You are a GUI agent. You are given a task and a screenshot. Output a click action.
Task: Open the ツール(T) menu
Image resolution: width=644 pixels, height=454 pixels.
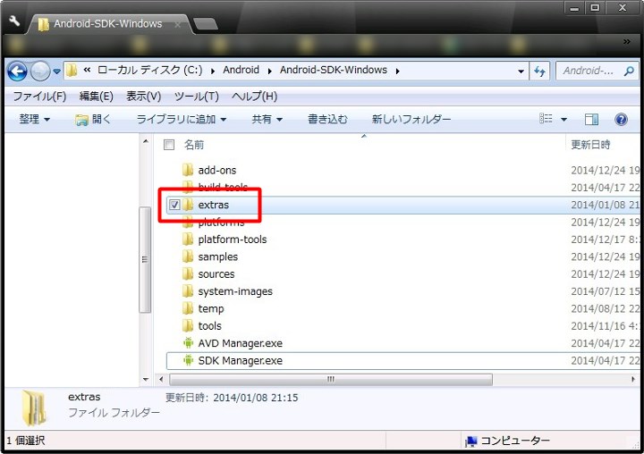(196, 96)
